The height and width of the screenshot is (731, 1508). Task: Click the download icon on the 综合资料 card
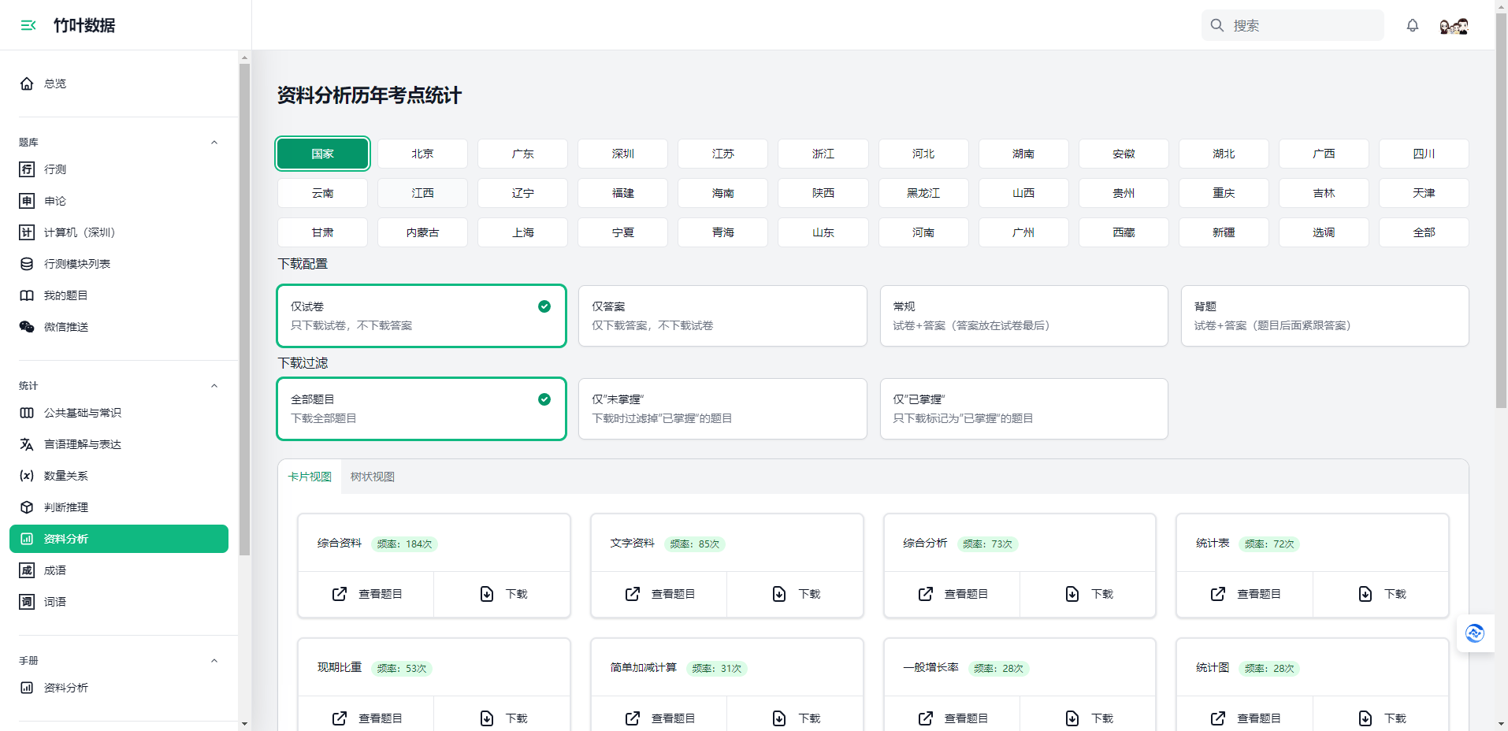pyautogui.click(x=487, y=594)
